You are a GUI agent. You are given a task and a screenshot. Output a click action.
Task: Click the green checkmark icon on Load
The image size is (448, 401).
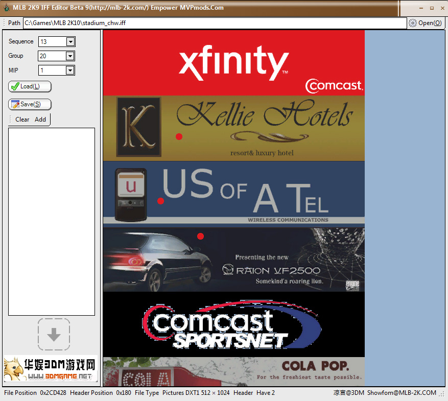coord(15,86)
